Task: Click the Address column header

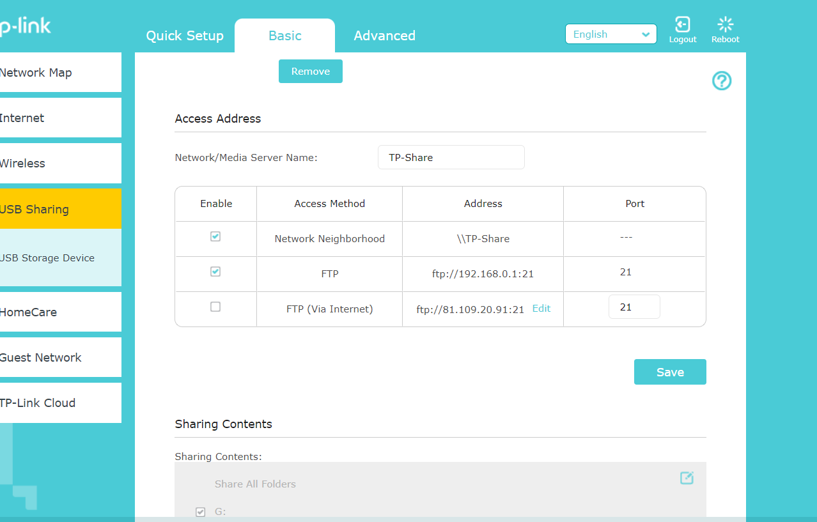Action: tap(483, 204)
